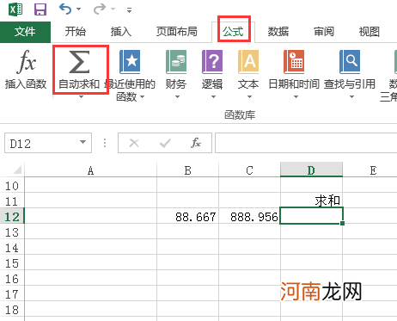
Task: Open the 文件 (File) menu
Action: (x=25, y=32)
